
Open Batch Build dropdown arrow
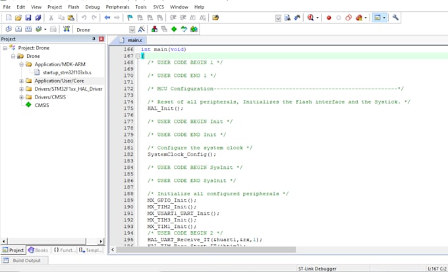45,30
